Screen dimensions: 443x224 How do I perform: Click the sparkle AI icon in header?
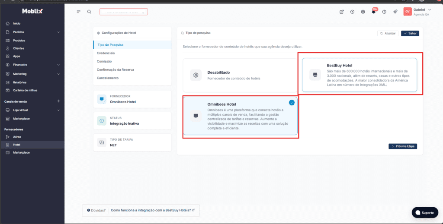click(x=395, y=12)
